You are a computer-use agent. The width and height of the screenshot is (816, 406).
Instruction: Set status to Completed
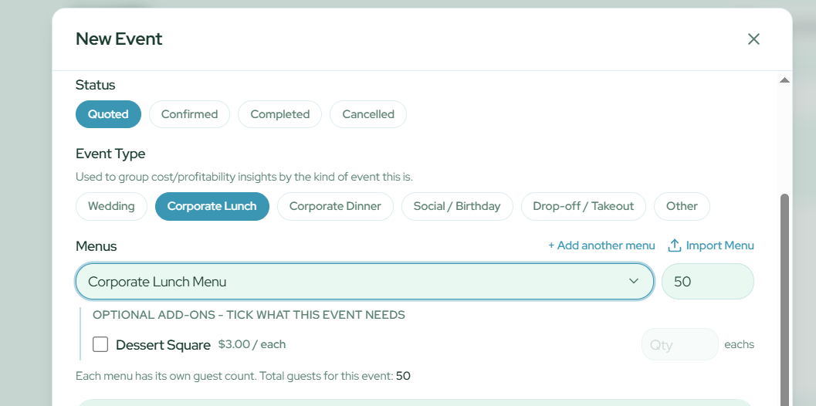(280, 114)
